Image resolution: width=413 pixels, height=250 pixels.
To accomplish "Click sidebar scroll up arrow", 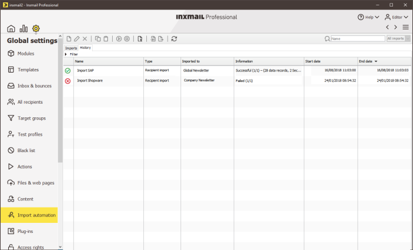I will [60, 36].
